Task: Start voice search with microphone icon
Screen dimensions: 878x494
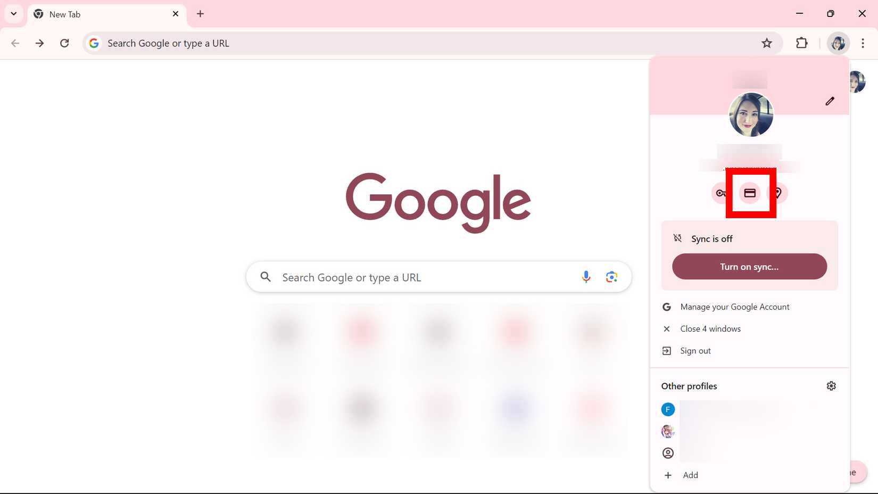Action: pos(586,277)
